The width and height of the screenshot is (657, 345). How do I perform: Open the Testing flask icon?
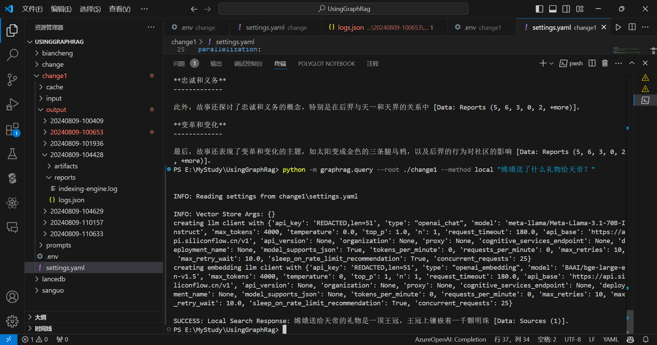(x=12, y=154)
